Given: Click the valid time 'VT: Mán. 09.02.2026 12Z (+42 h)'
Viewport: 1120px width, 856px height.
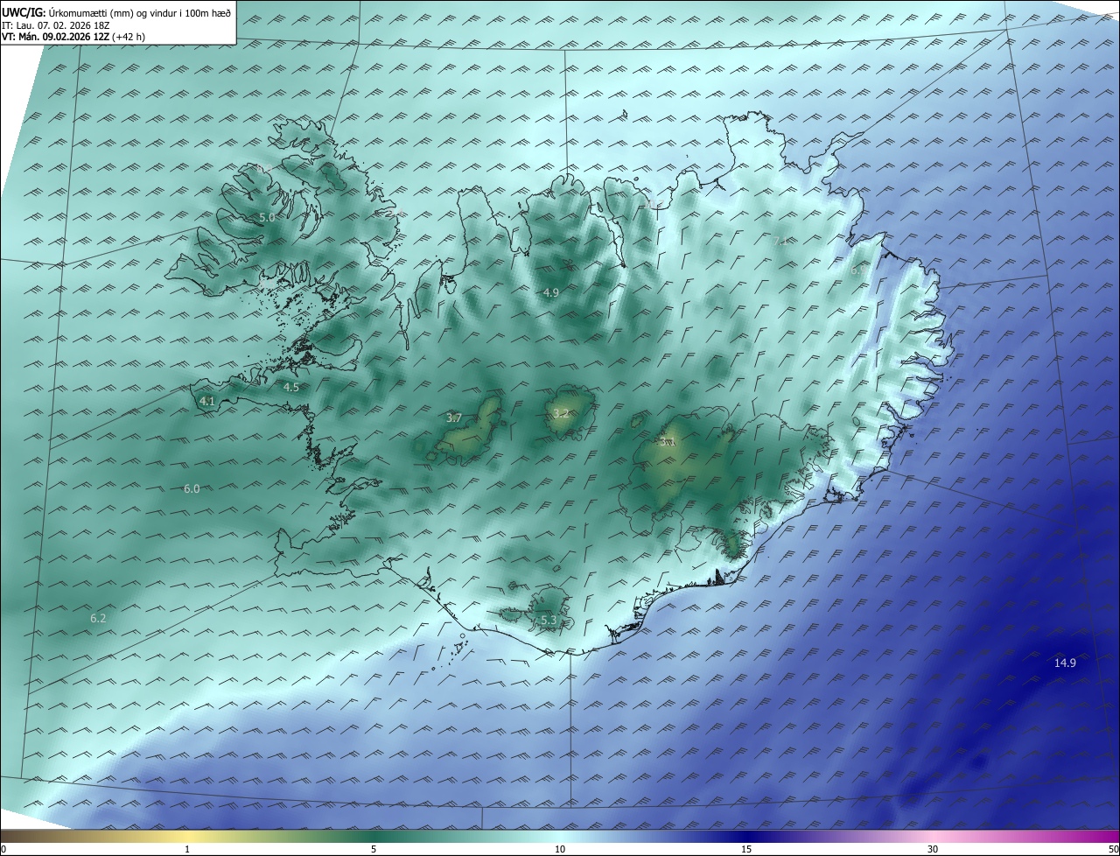Looking at the screenshot, I should (73, 37).
